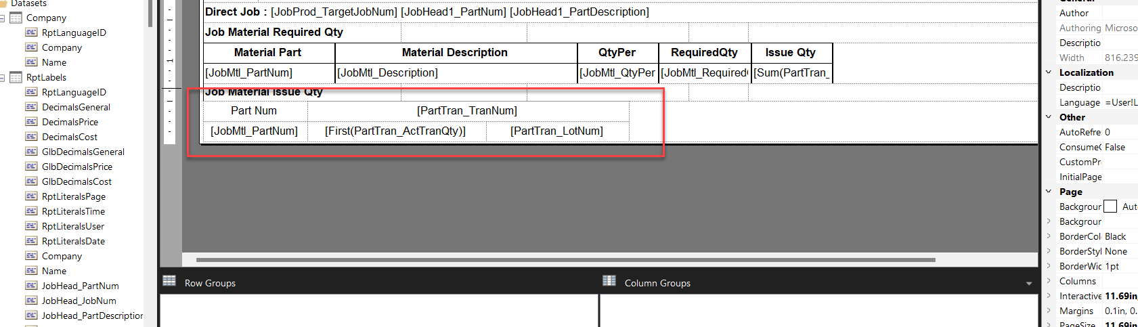Click the RptLiteralsDate field icon
Screen dimensions: 1138x327
tap(31, 241)
